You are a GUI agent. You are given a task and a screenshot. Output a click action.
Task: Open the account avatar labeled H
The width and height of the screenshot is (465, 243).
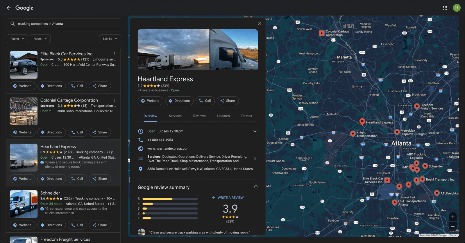tap(457, 8)
